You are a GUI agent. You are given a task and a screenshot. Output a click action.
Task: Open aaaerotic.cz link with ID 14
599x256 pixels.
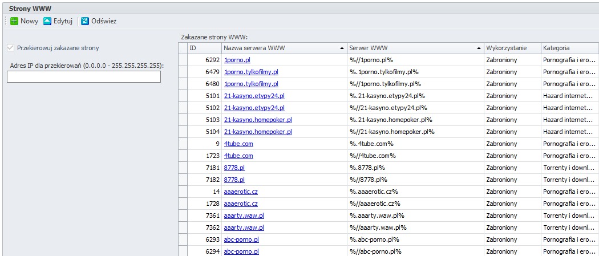(x=241, y=192)
